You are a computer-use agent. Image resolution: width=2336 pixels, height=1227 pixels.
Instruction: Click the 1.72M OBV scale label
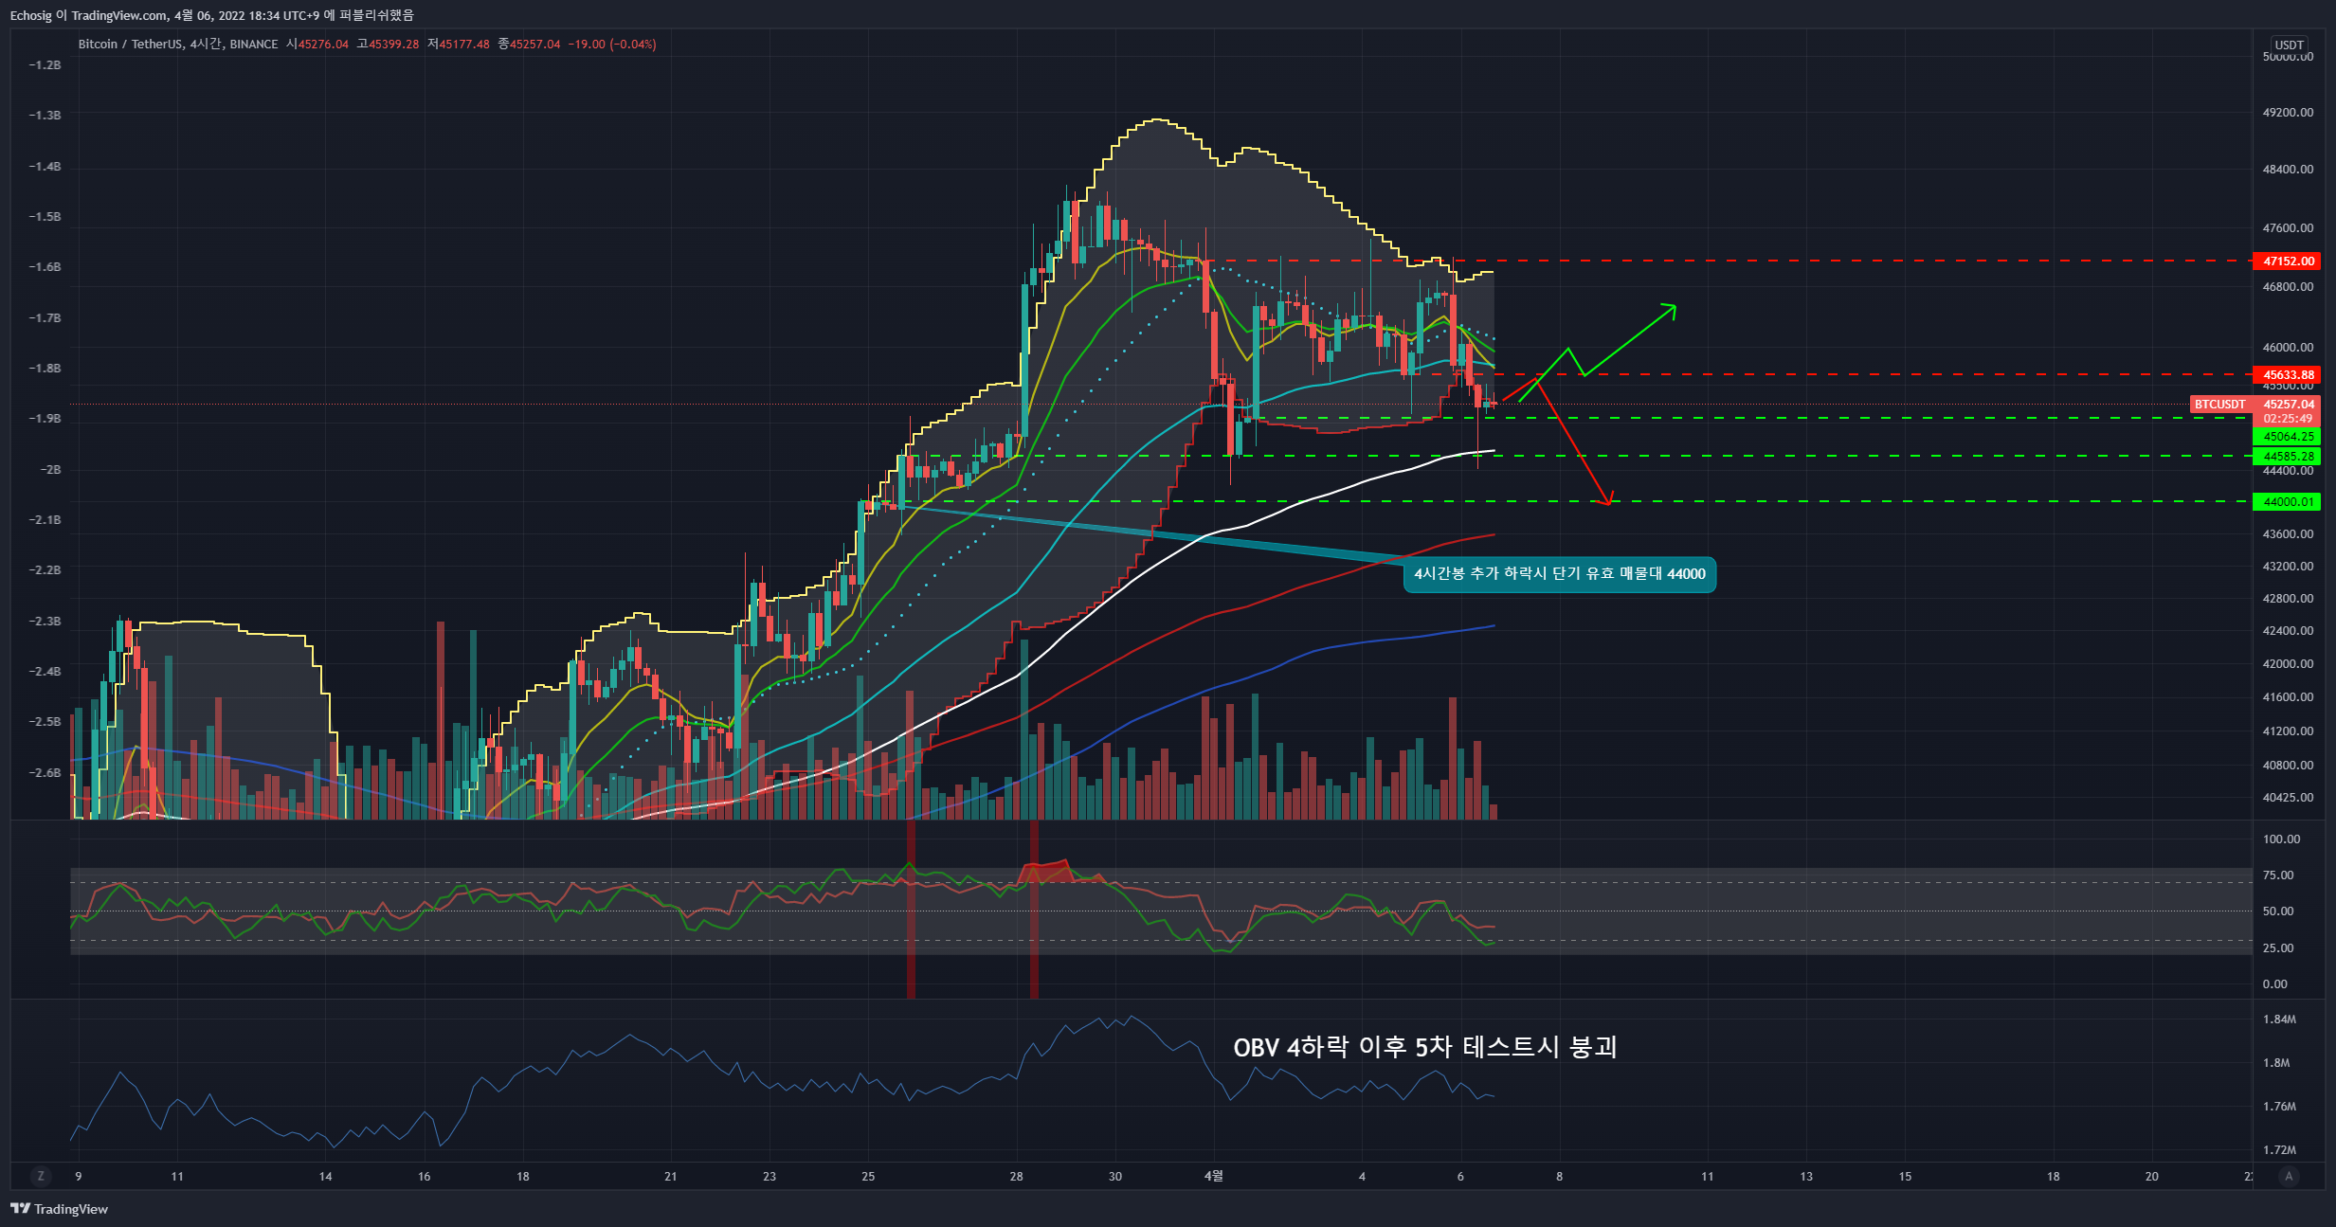pos(2279,1149)
